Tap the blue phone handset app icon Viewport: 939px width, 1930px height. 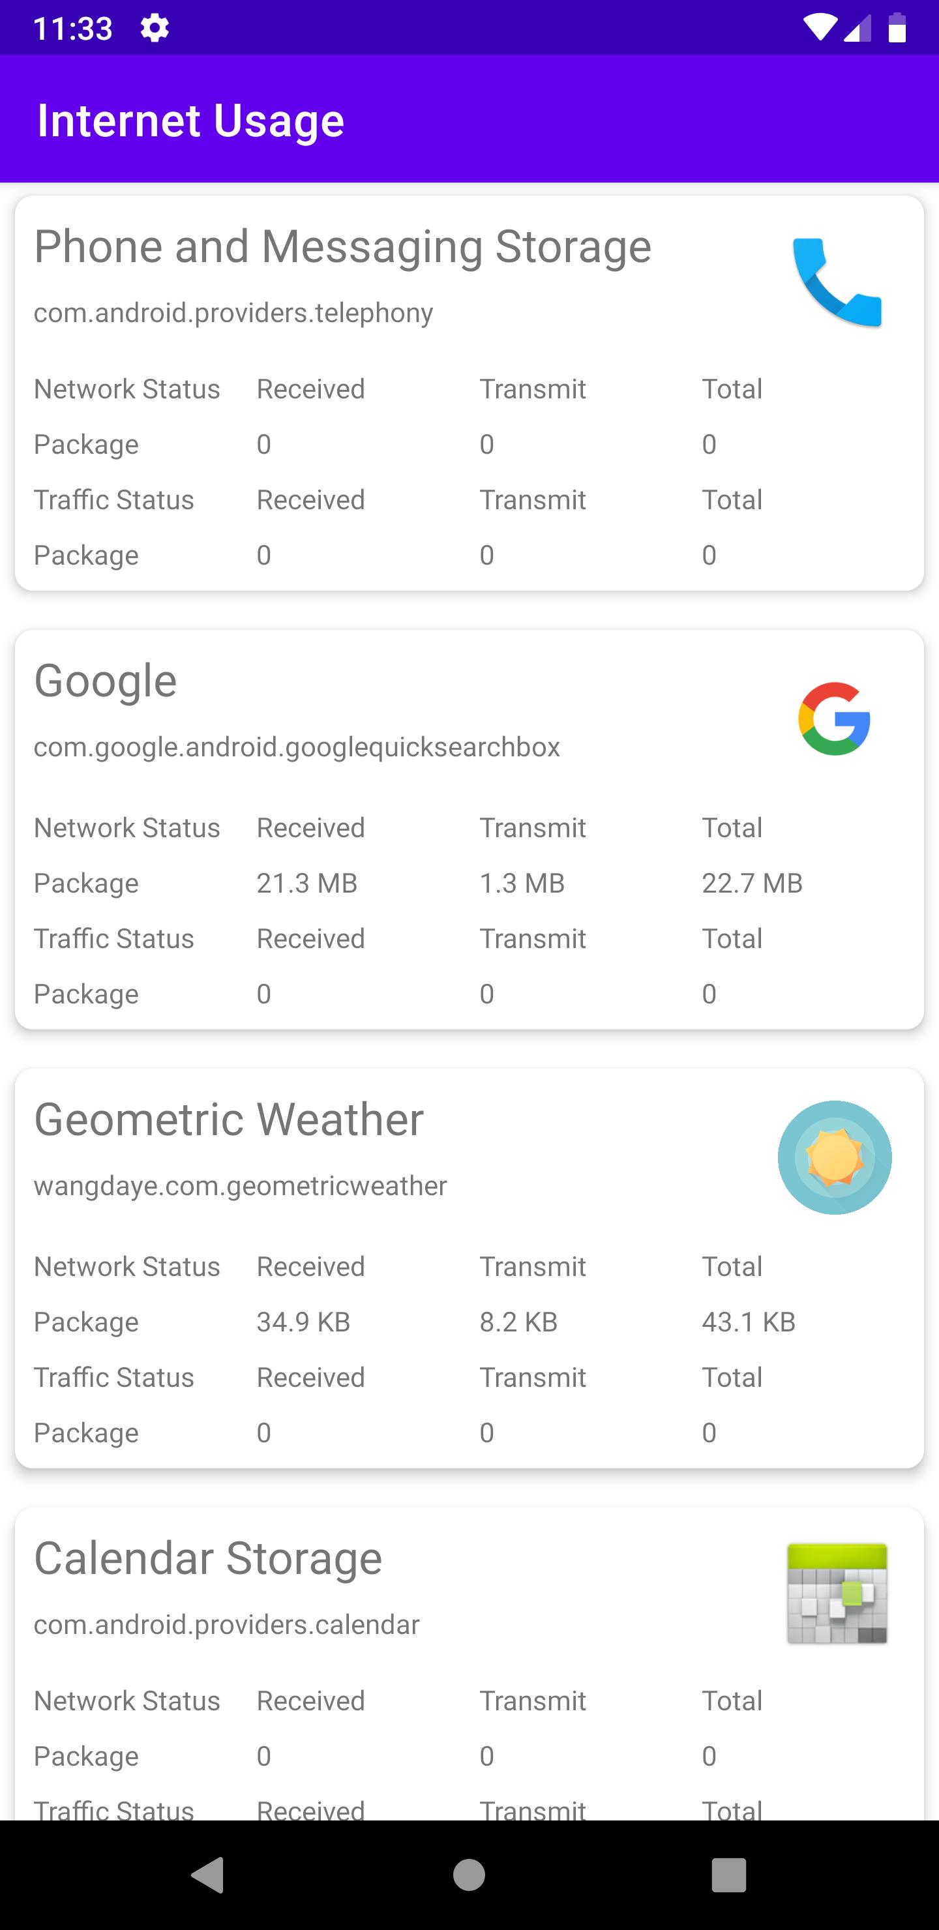837,282
